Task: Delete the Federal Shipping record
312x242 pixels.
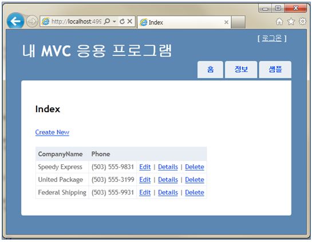Action: pyautogui.click(x=195, y=192)
